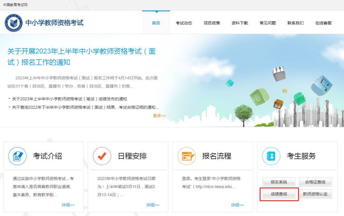Click the 考生服务 notebook icon

(x=271, y=156)
